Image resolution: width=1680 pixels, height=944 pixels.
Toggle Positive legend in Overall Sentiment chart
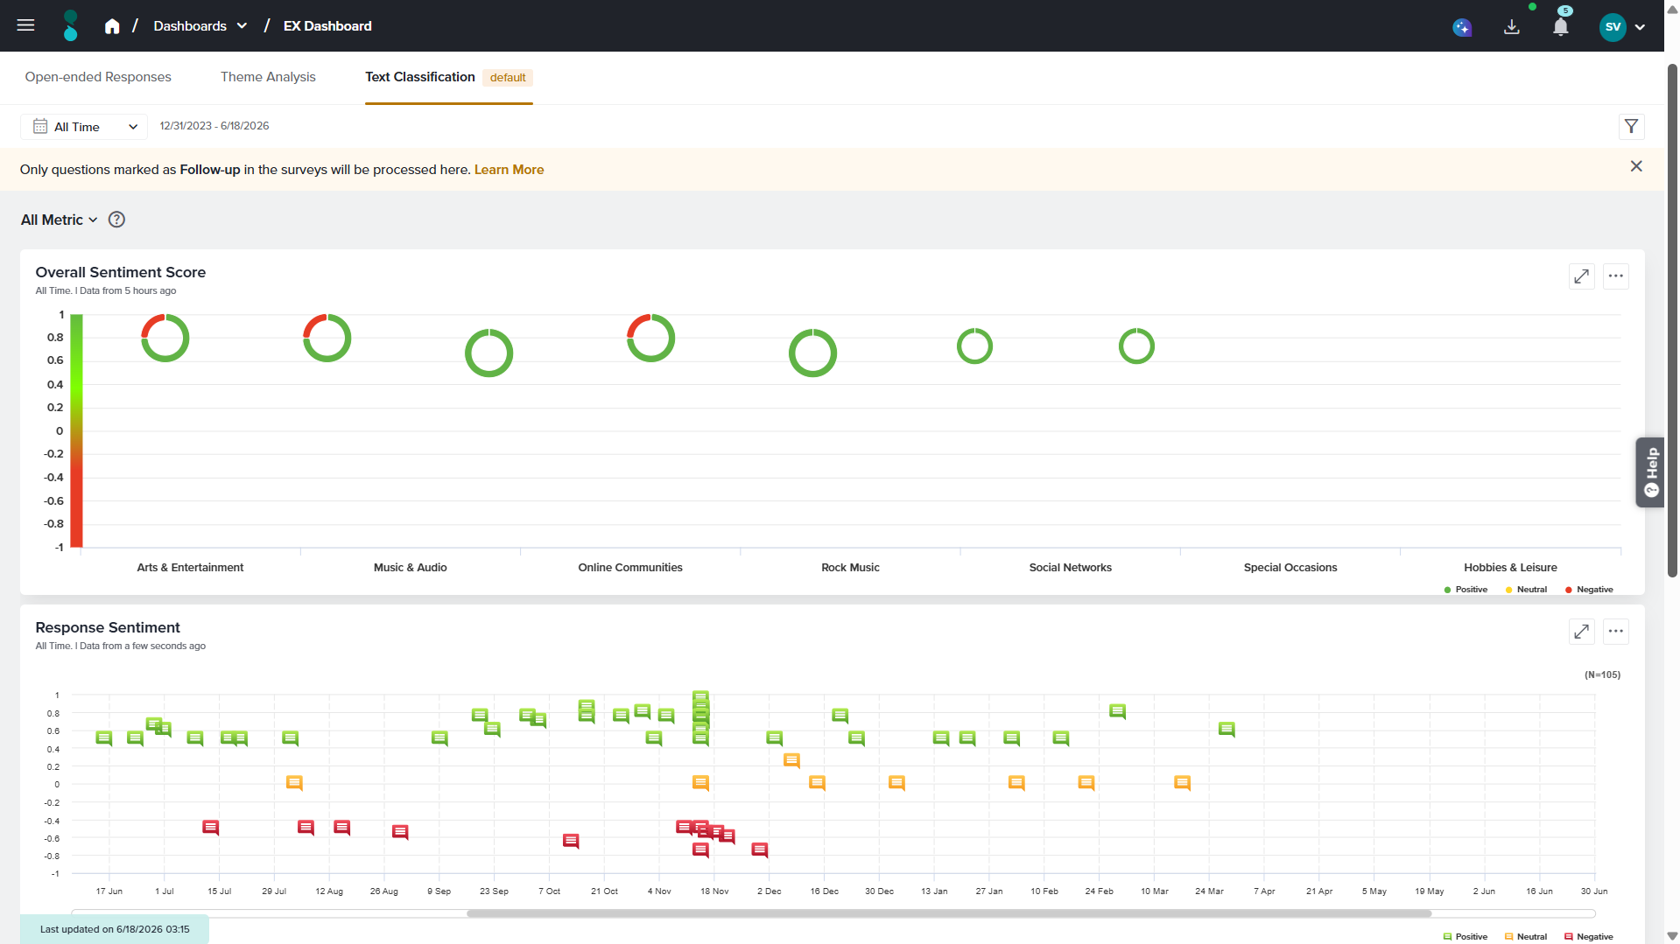pyautogui.click(x=1466, y=590)
